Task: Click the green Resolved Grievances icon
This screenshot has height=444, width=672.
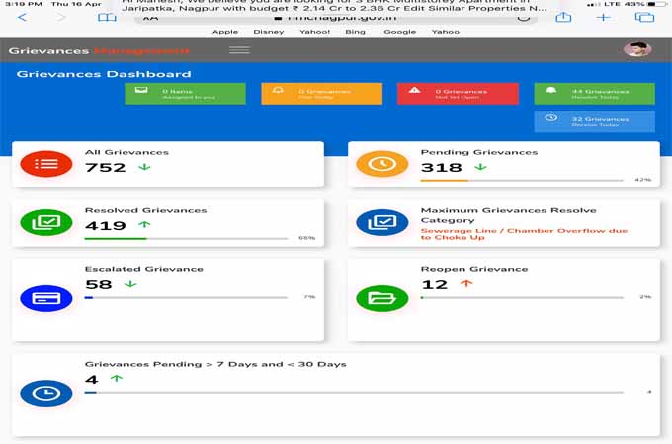Action: pyautogui.click(x=45, y=222)
